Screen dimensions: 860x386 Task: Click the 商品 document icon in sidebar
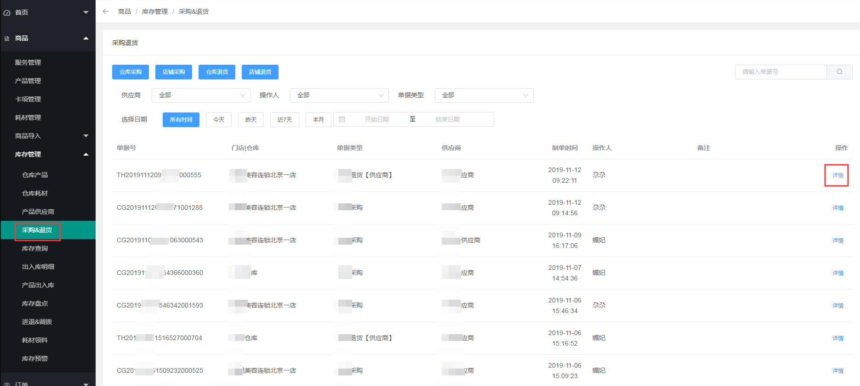pos(7,39)
